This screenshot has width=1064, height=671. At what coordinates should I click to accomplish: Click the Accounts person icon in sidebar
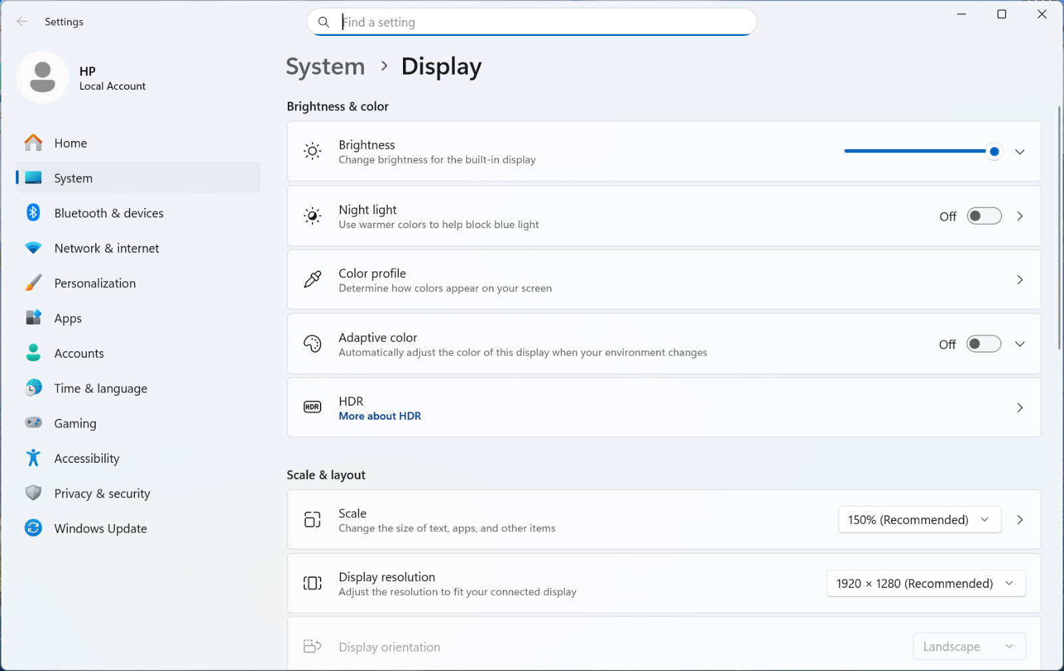pos(33,353)
